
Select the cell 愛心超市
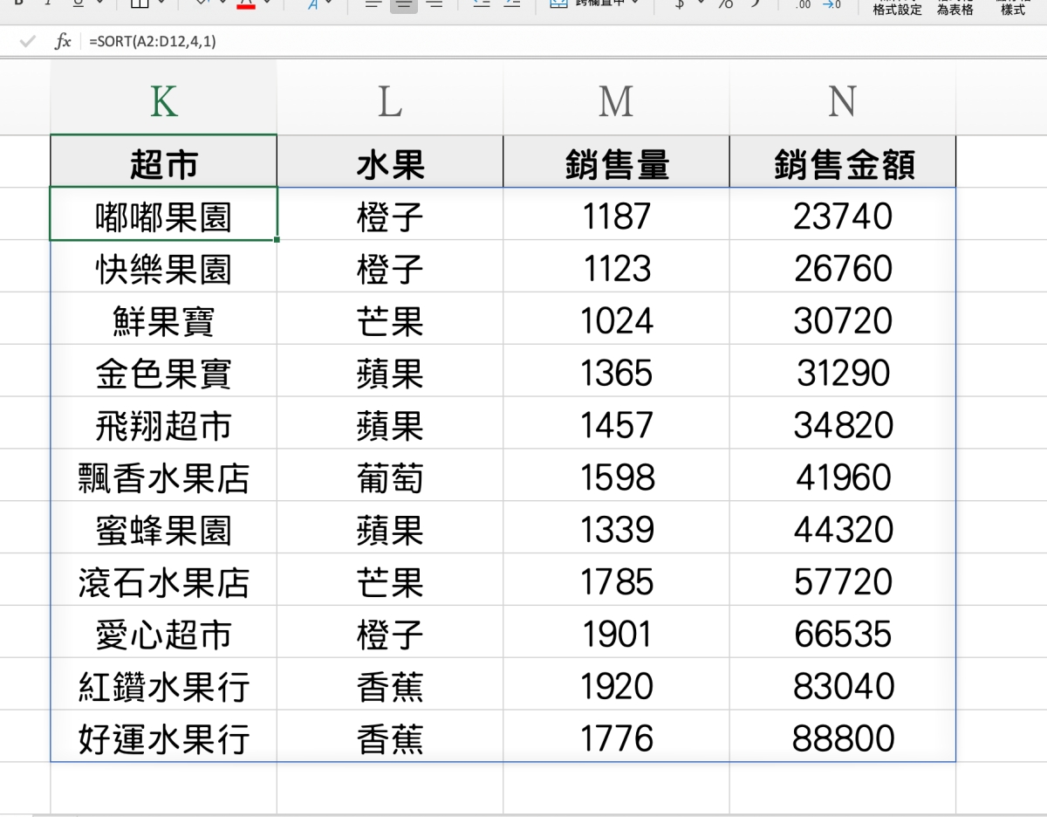pyautogui.click(x=163, y=632)
